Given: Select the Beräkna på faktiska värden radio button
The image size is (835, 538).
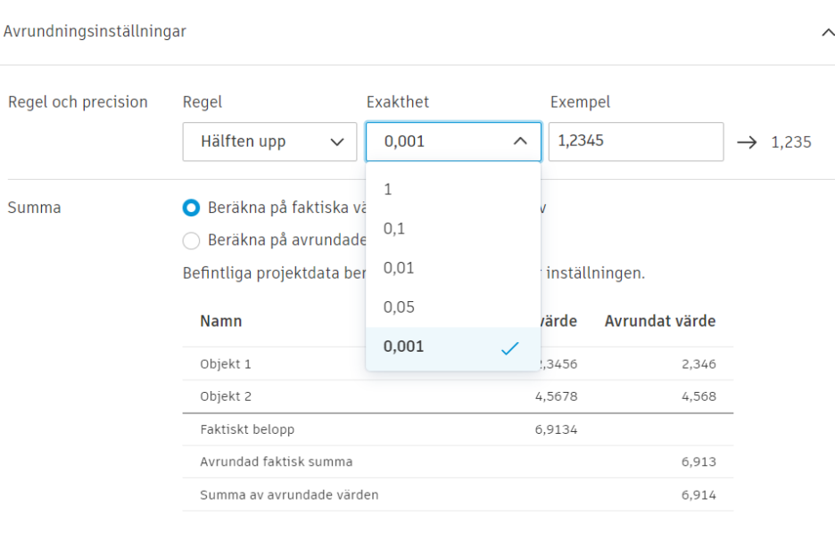Looking at the screenshot, I should [190, 208].
